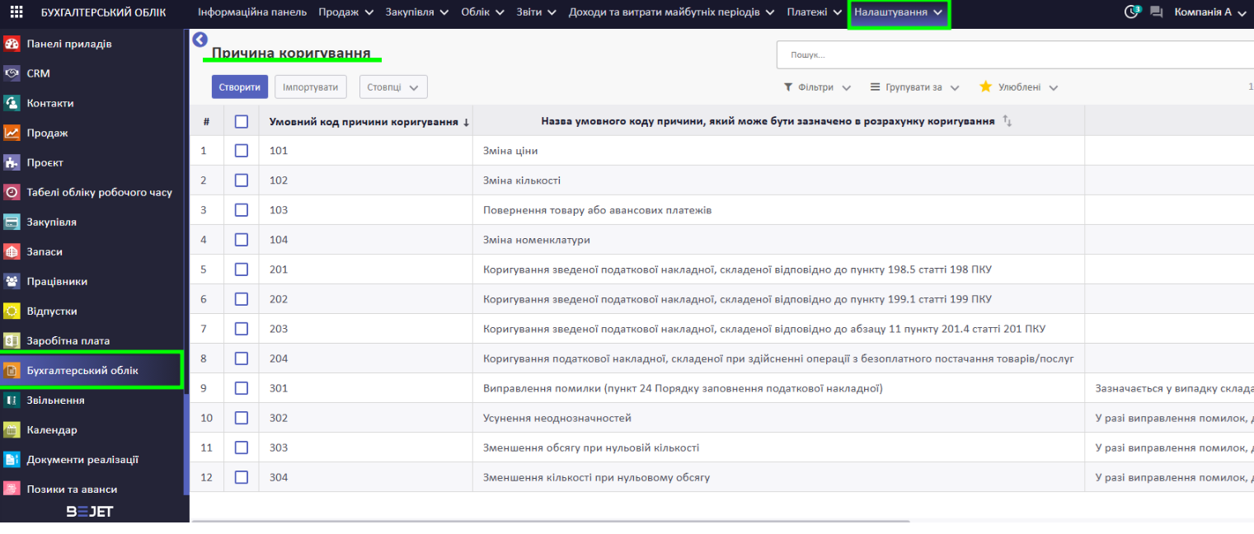Viewport: 1254px width, 534px height.
Task: Check the box for row 303
Action: tap(241, 447)
